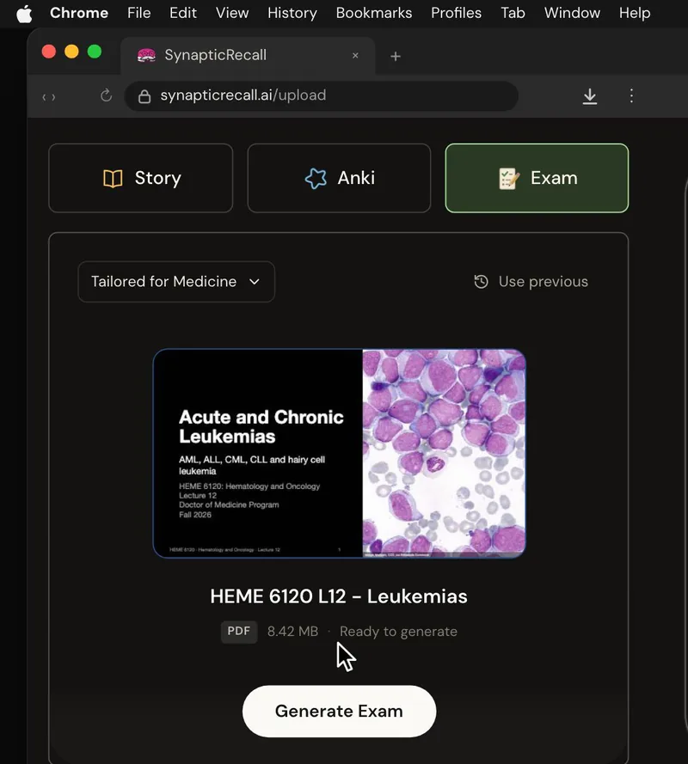Close the SynapticRecall tab
Screen dimensions: 688x764
click(355, 56)
